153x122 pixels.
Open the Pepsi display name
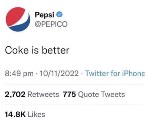pos(45,15)
